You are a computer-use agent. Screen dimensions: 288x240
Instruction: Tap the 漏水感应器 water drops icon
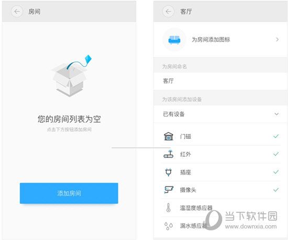point(169,226)
